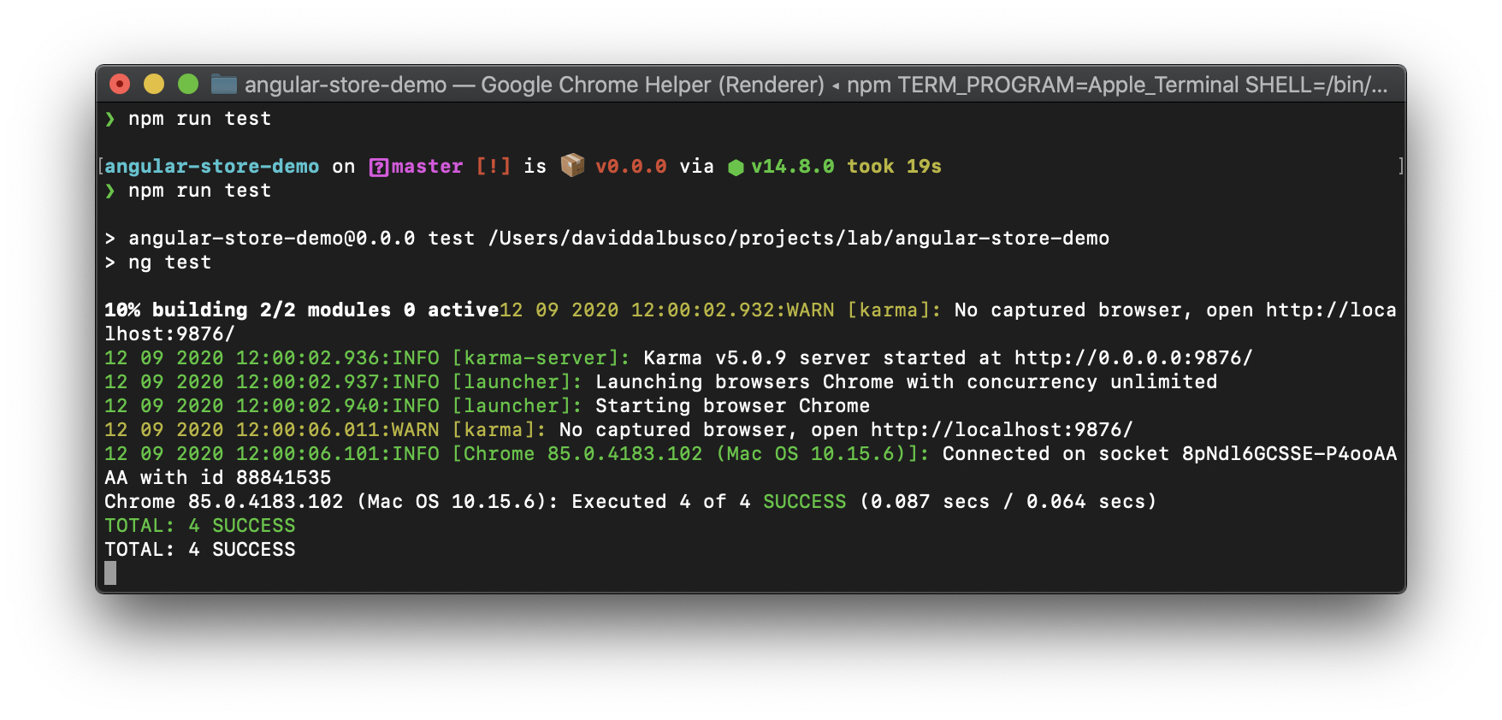This screenshot has width=1502, height=720.
Task: Click the red close window button
Action: [120, 84]
